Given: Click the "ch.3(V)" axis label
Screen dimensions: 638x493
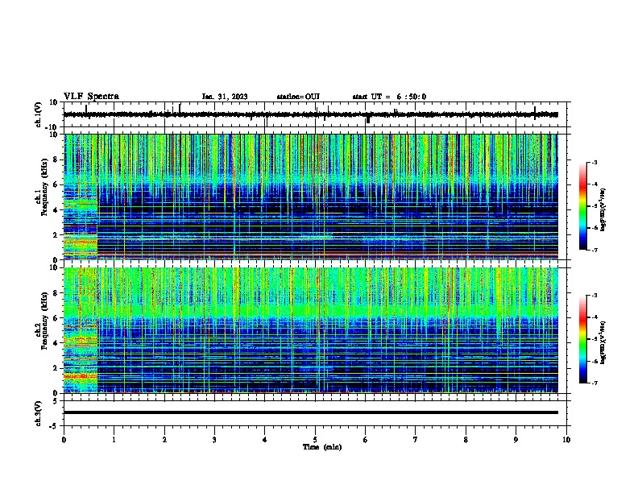Looking at the screenshot, I should (x=38, y=413).
